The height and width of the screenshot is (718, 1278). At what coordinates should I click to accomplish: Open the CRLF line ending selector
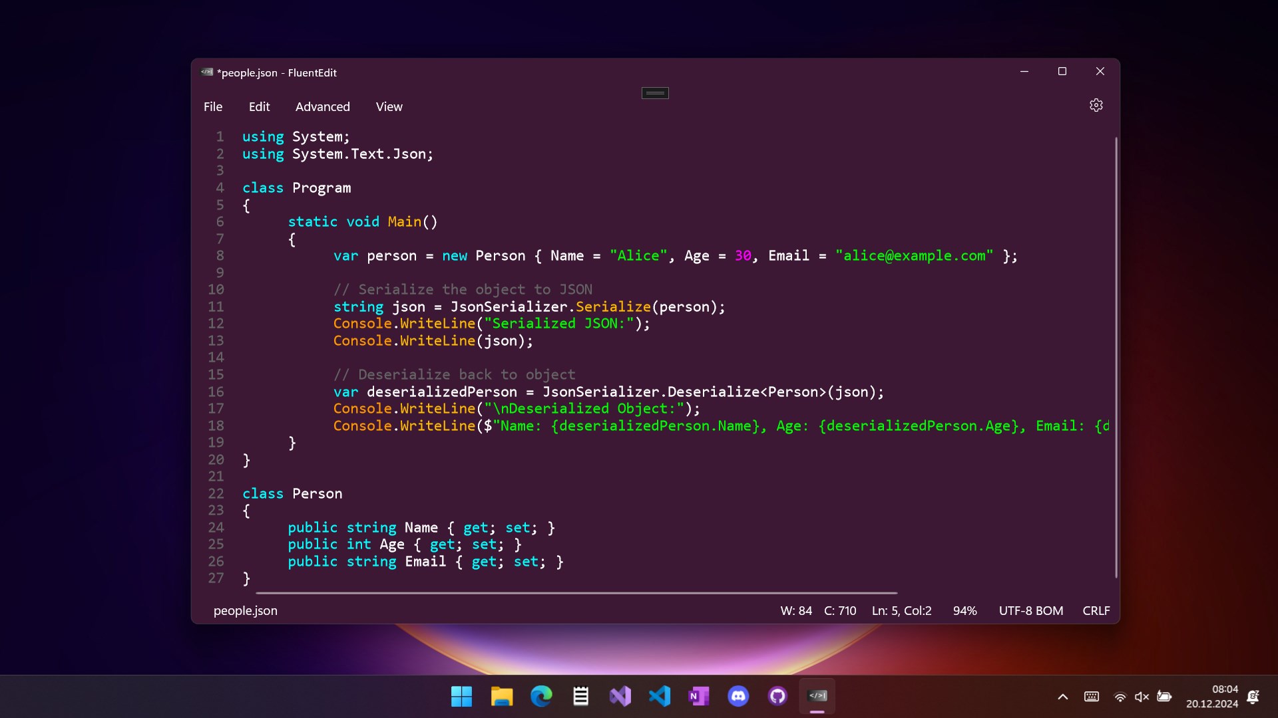click(1096, 610)
